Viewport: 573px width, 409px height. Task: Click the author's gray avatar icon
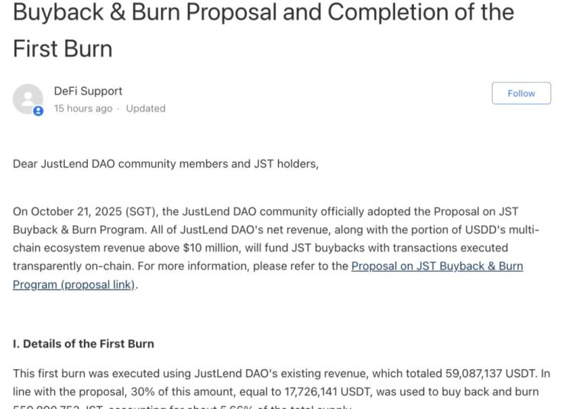(28, 98)
